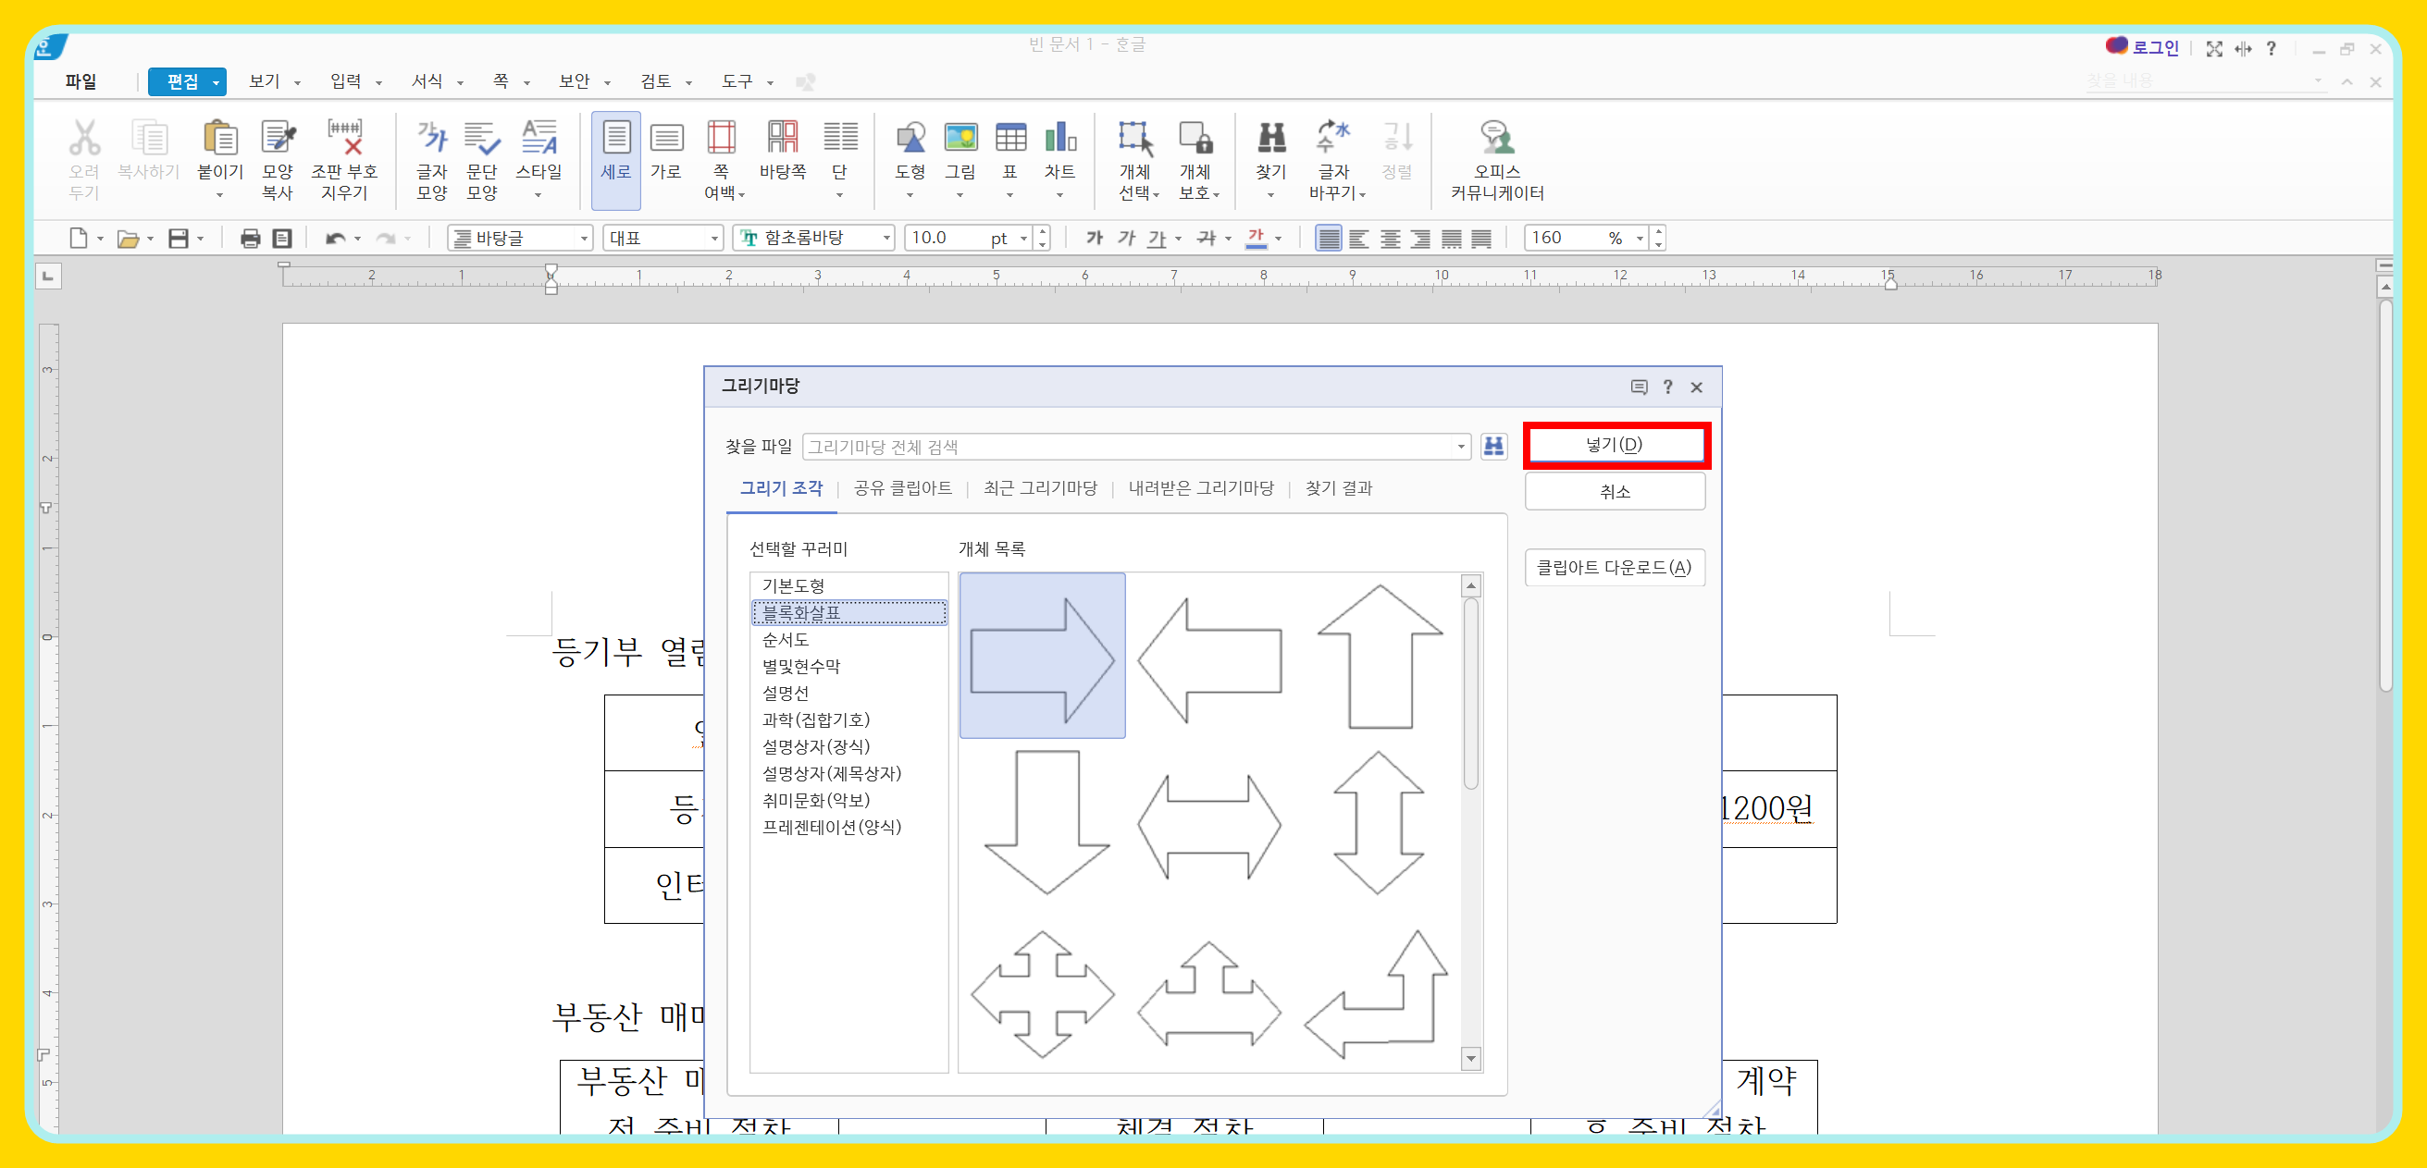Viewport: 2427px width, 1168px height.
Task: Click the Table (표) icon in ribbon
Action: [1010, 139]
